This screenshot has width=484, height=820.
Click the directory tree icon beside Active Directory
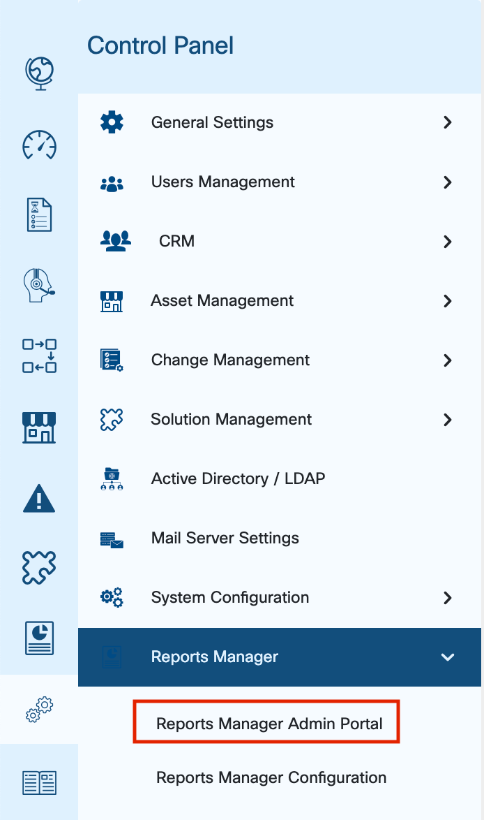coord(112,479)
